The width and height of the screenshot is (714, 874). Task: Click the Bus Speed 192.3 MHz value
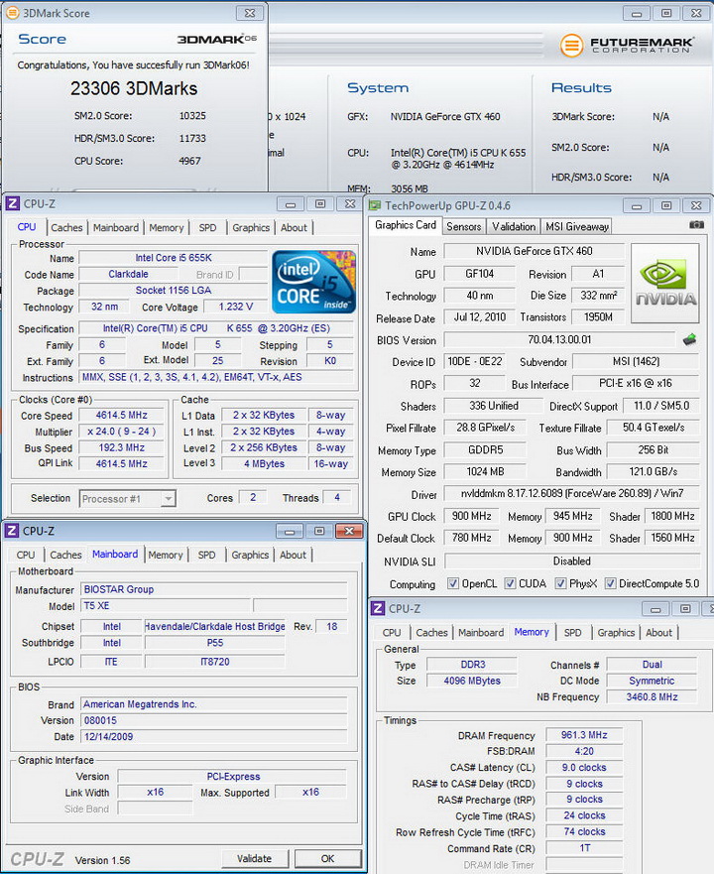tap(122, 447)
